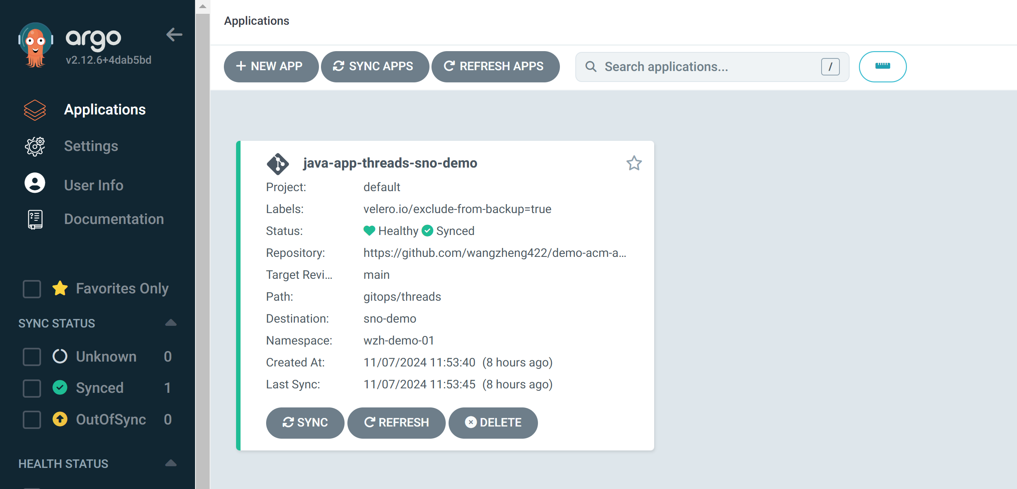Enable the Favorites Only checkbox
Image resolution: width=1017 pixels, height=489 pixels.
click(32, 289)
